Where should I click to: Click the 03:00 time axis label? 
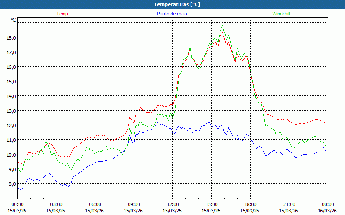pyautogui.click(x=56, y=204)
